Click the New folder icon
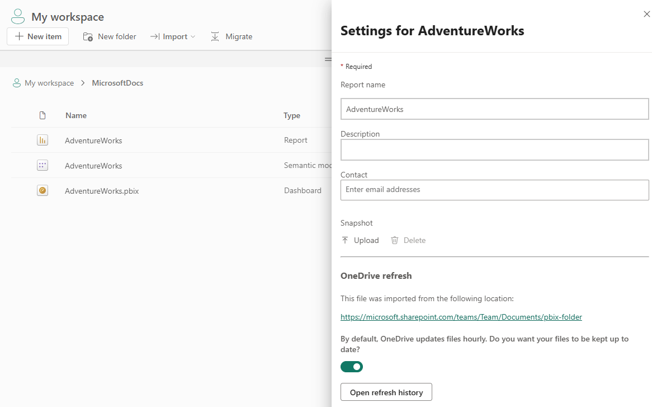This screenshot has width=652, height=407. (88, 36)
